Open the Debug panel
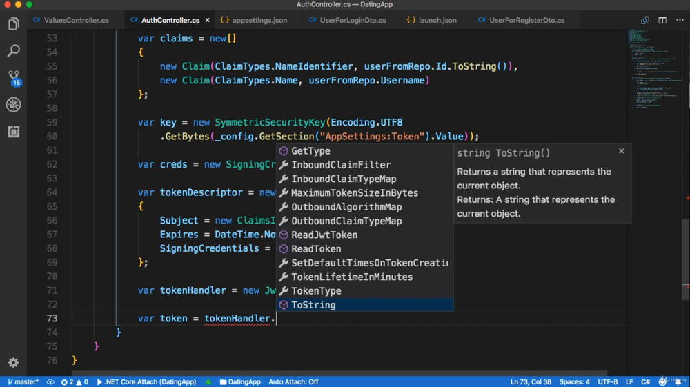 click(x=14, y=105)
